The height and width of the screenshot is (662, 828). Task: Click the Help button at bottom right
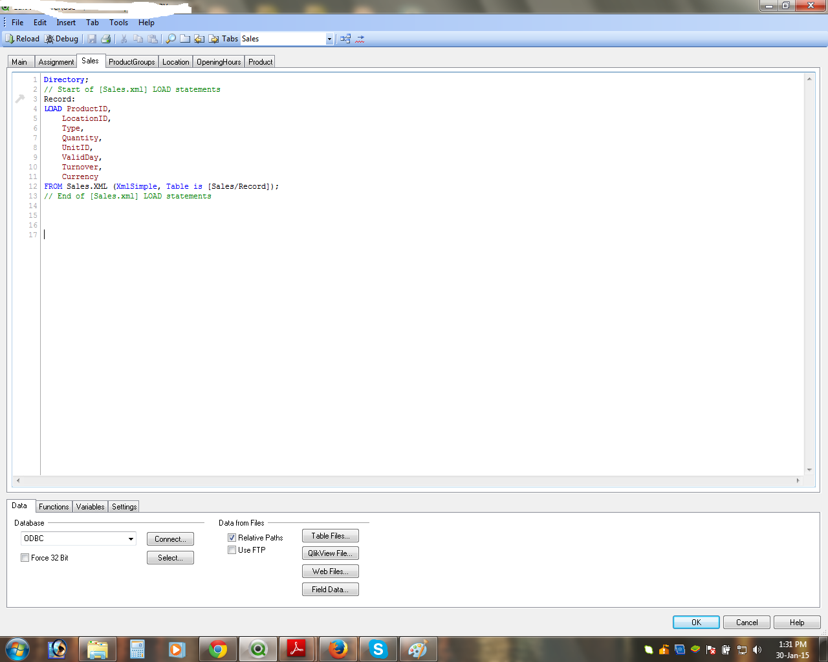coord(797,623)
